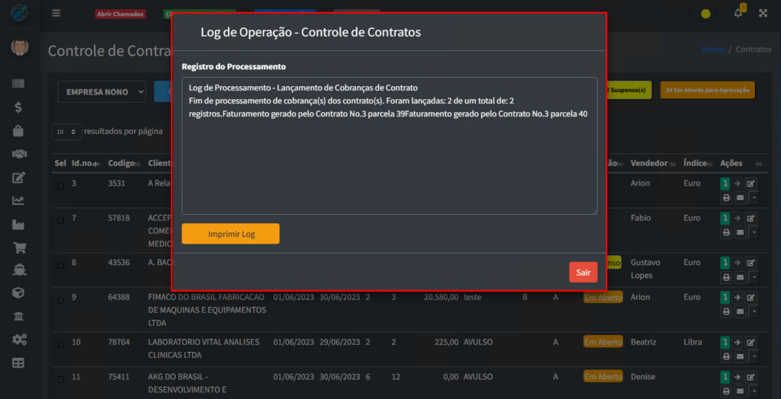Image resolution: width=781 pixels, height=399 pixels.
Task: Open the gears settings sidebar icon
Action: click(x=19, y=340)
